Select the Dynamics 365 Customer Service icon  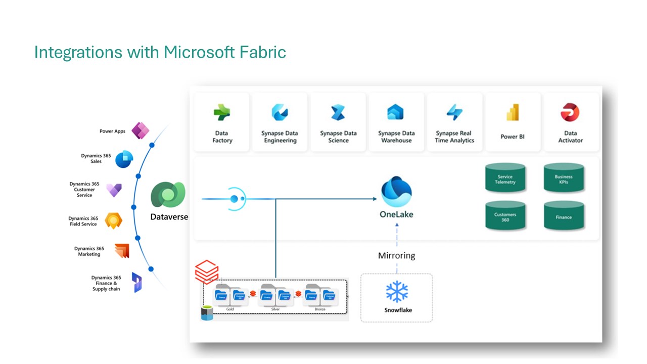(x=114, y=190)
